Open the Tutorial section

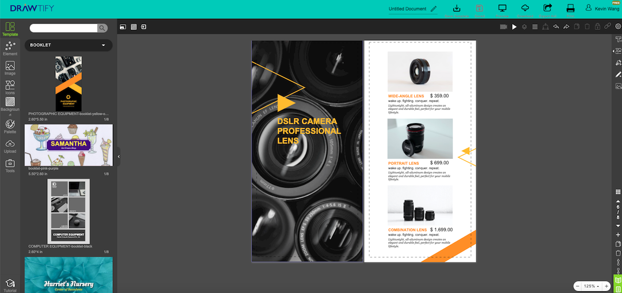point(10,286)
